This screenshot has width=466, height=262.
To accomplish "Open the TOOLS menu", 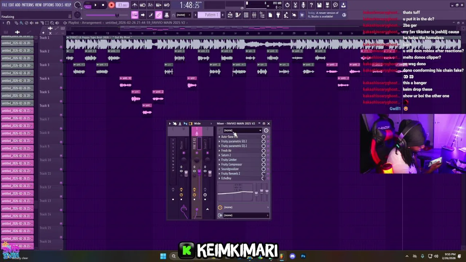I will tap(59, 5).
